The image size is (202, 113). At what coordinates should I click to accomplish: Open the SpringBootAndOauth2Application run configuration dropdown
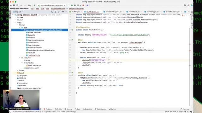tap(51, 5)
